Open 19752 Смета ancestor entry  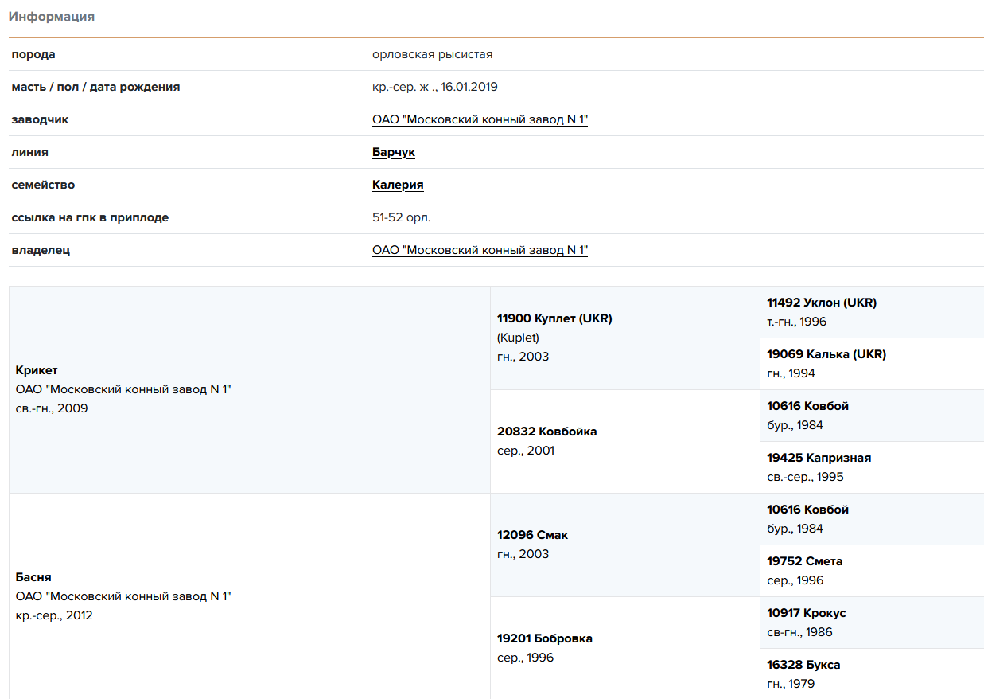(804, 561)
